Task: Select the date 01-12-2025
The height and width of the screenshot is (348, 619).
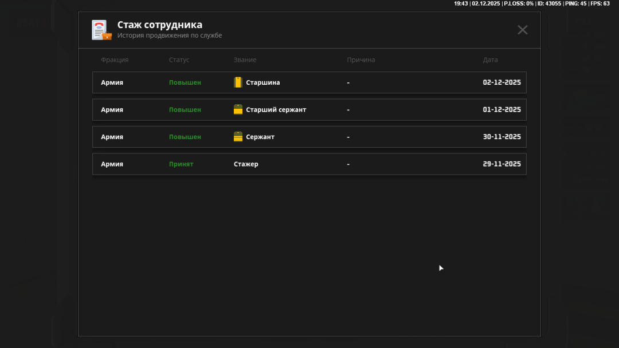Action: (502, 110)
